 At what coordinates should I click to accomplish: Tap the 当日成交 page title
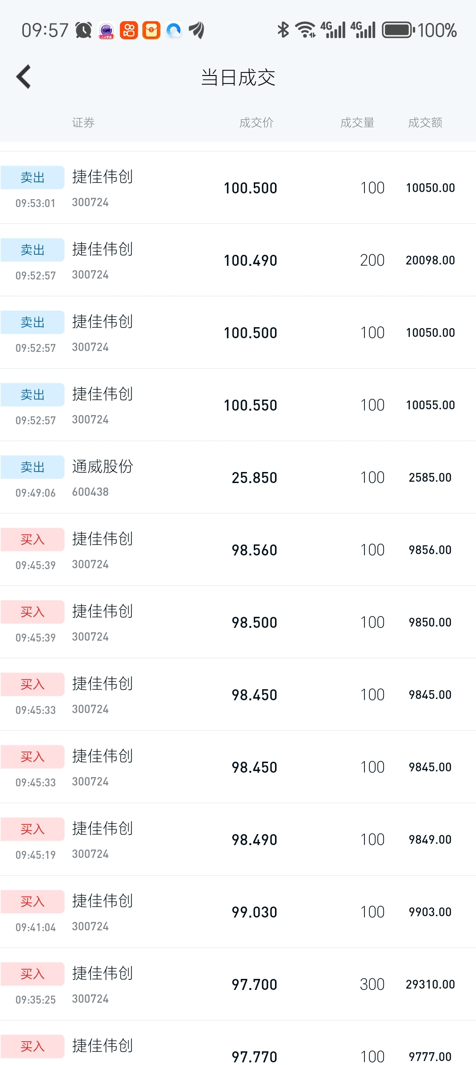pos(238,78)
